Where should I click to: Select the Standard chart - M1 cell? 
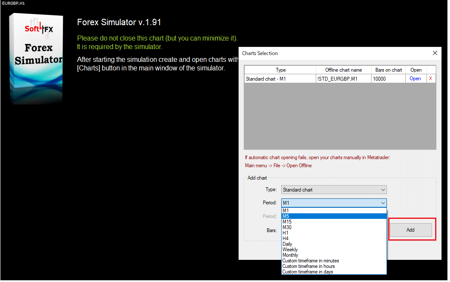tap(280, 79)
